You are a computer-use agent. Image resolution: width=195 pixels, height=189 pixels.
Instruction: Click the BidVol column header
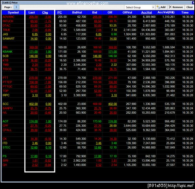coord(77,12)
